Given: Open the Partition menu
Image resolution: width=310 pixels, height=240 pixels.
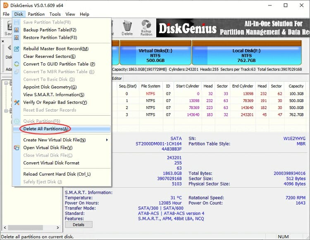Looking at the screenshot, I should point(36,14).
